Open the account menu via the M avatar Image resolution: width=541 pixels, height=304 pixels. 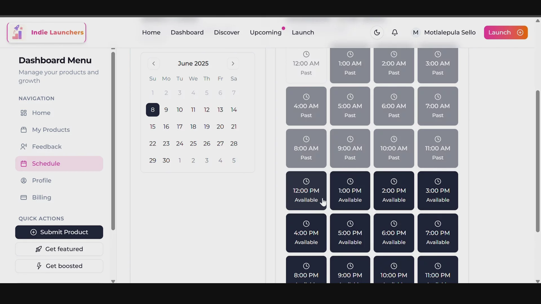[416, 32]
